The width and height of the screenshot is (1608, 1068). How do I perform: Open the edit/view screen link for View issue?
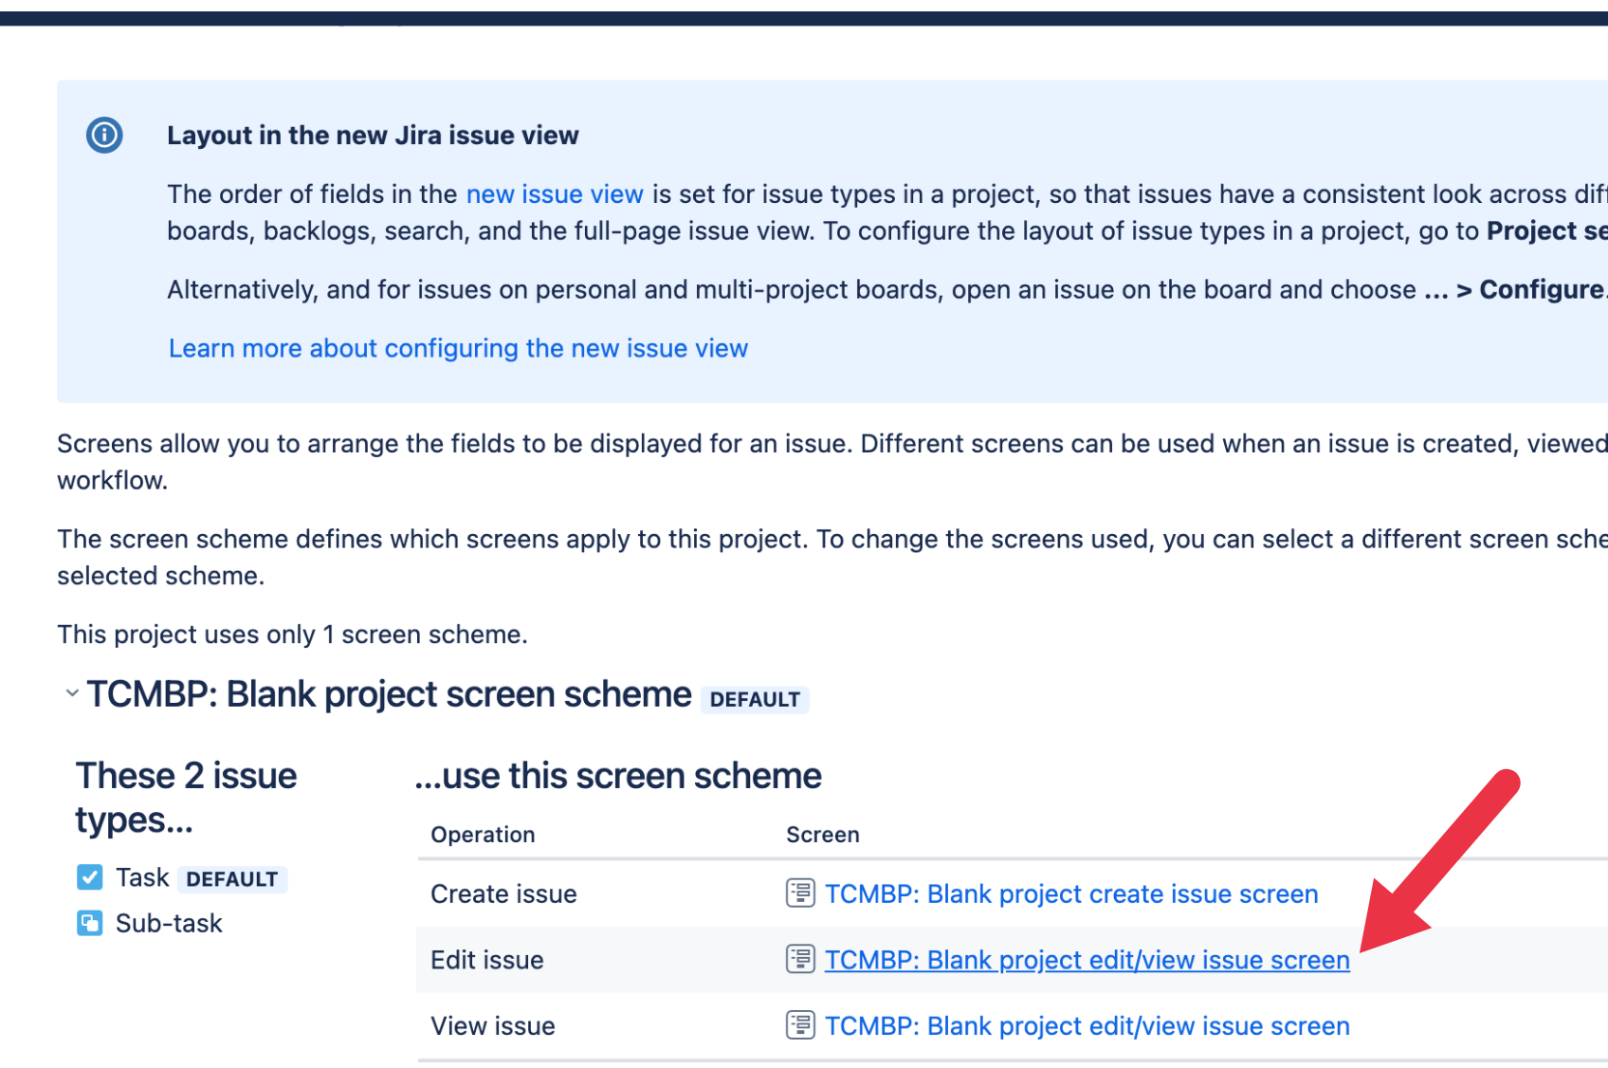[x=1087, y=1025]
